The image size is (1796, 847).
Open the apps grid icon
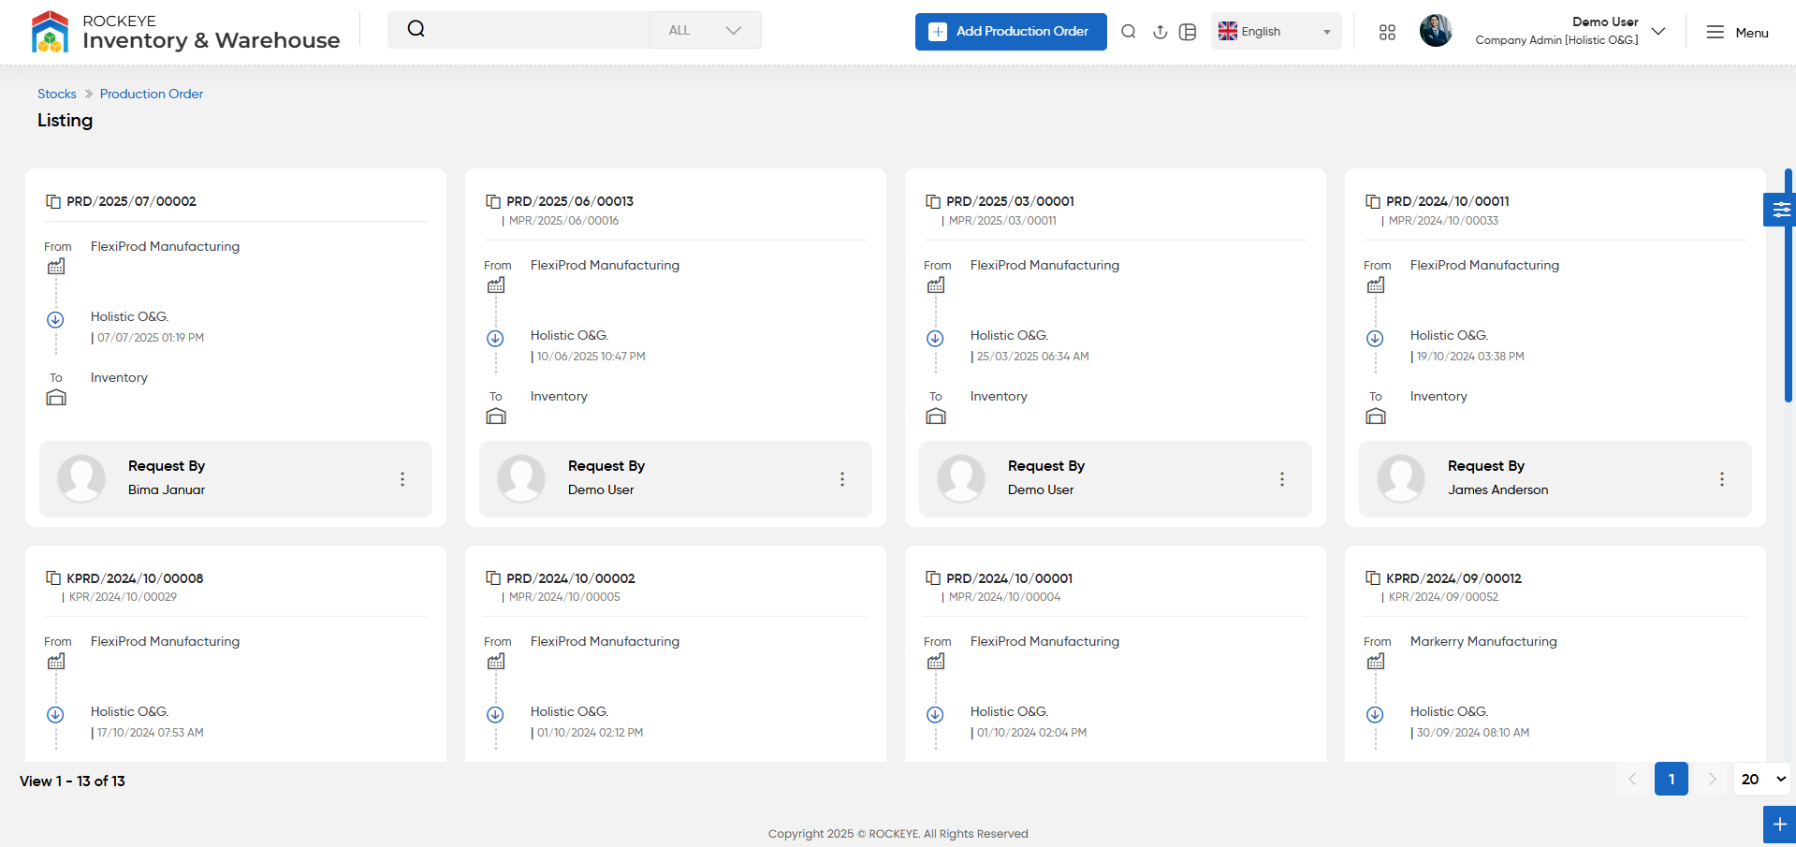pyautogui.click(x=1388, y=32)
